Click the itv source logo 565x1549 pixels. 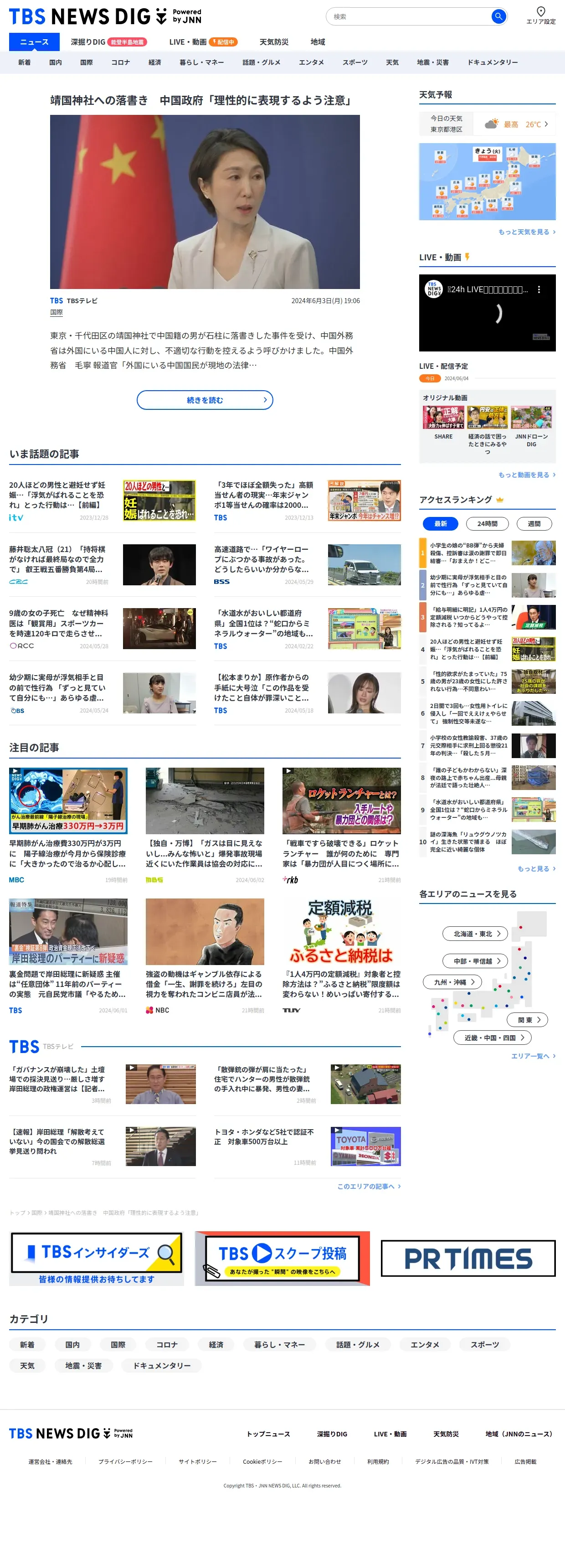point(16,517)
